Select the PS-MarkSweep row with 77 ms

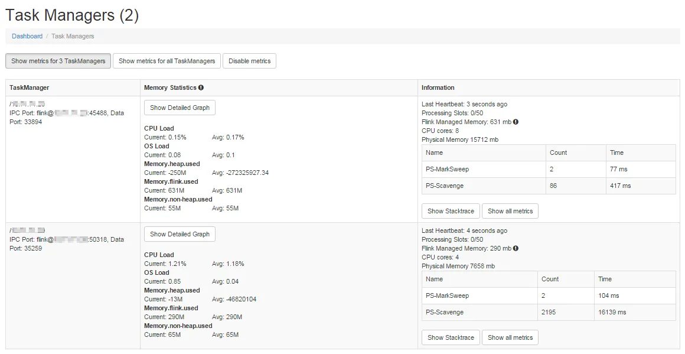click(549, 169)
